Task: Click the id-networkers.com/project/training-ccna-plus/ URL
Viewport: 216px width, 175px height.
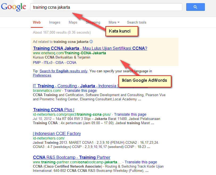Action: [x=72, y=114]
